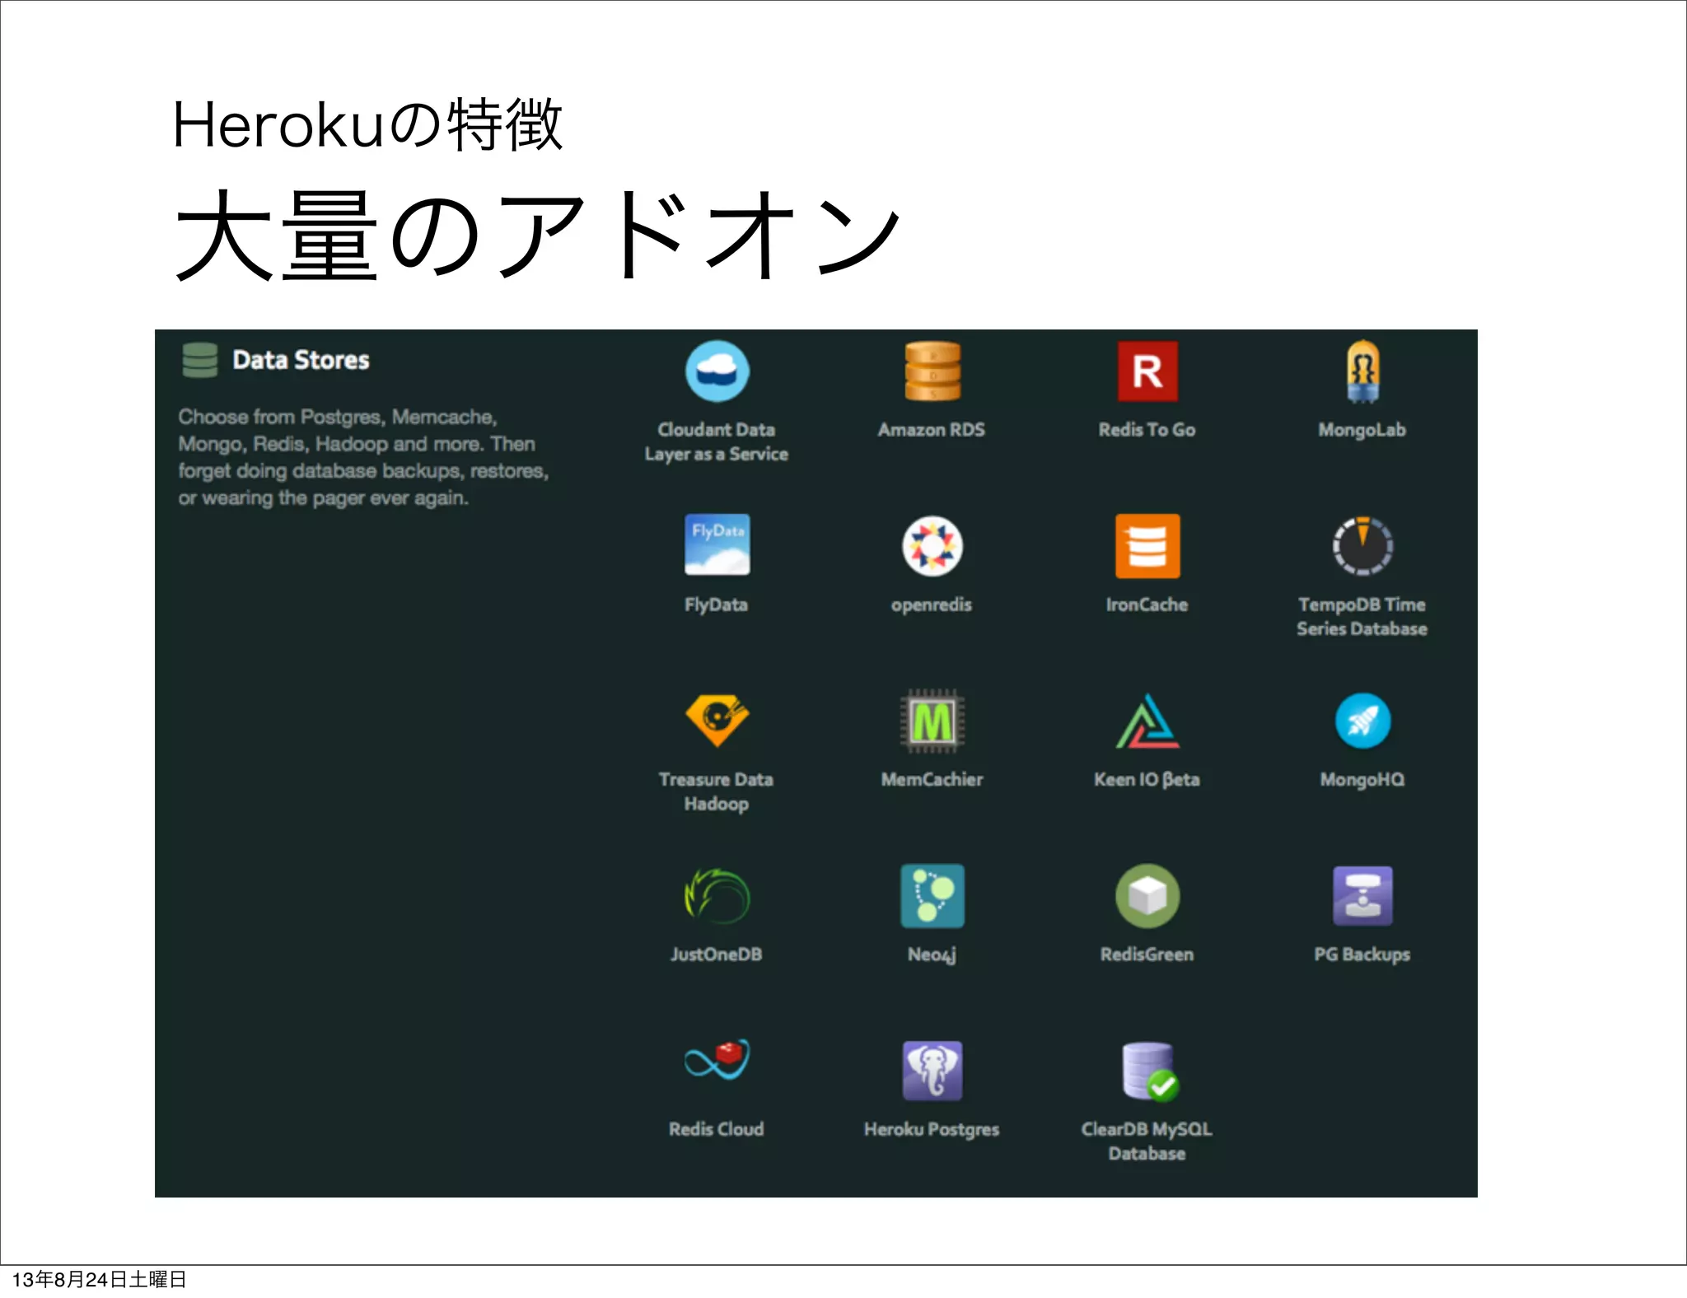Image resolution: width=1687 pixels, height=1298 pixels.
Task: Click the Neo4j text label
Action: (x=932, y=955)
